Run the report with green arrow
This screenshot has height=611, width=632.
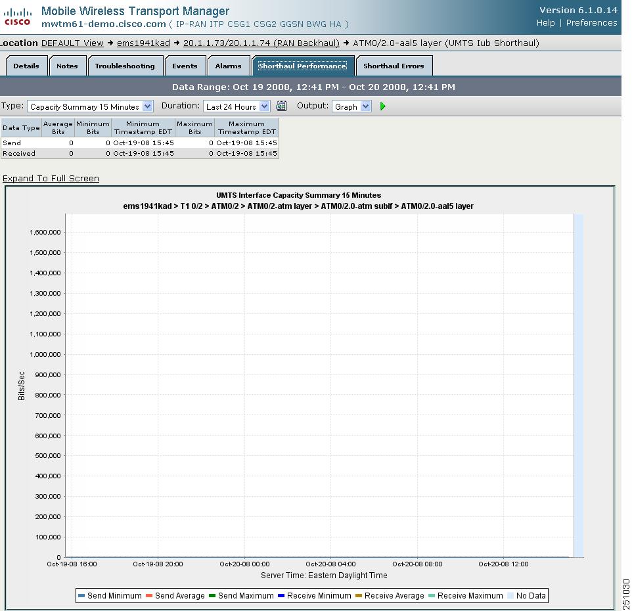(x=382, y=106)
